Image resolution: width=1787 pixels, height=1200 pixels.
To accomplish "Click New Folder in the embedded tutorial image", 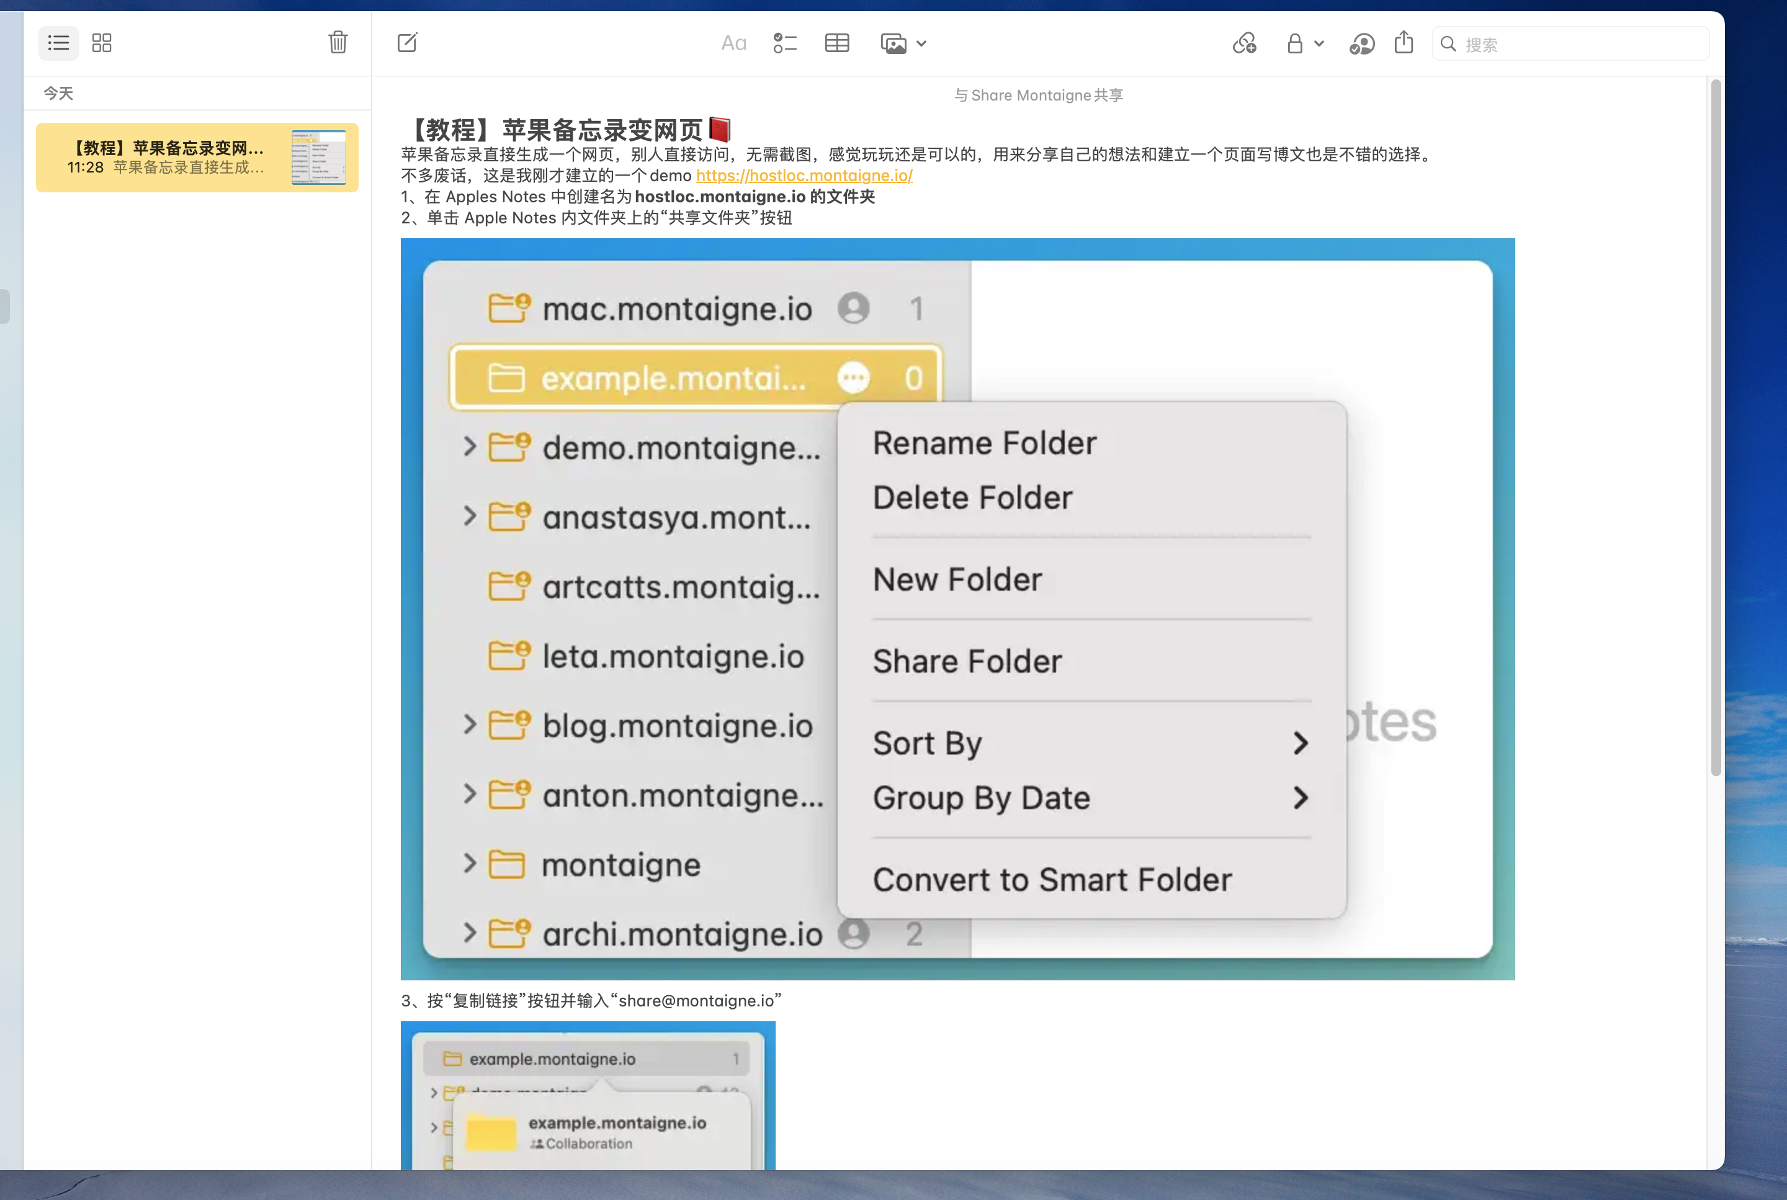I will coord(957,580).
